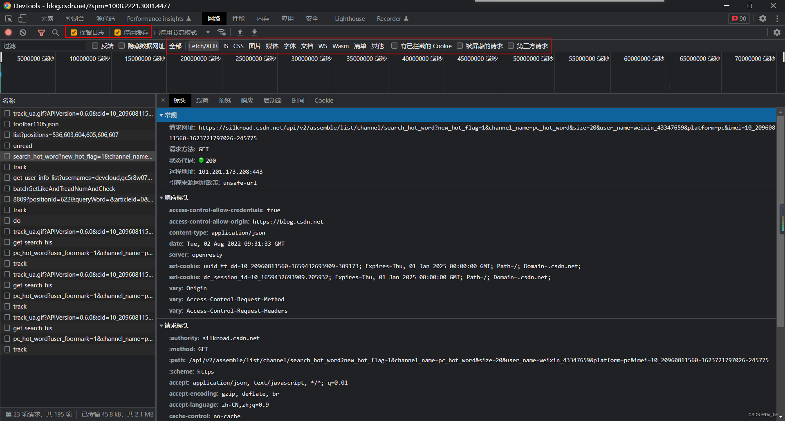Click the 90 errors badge

[739, 19]
